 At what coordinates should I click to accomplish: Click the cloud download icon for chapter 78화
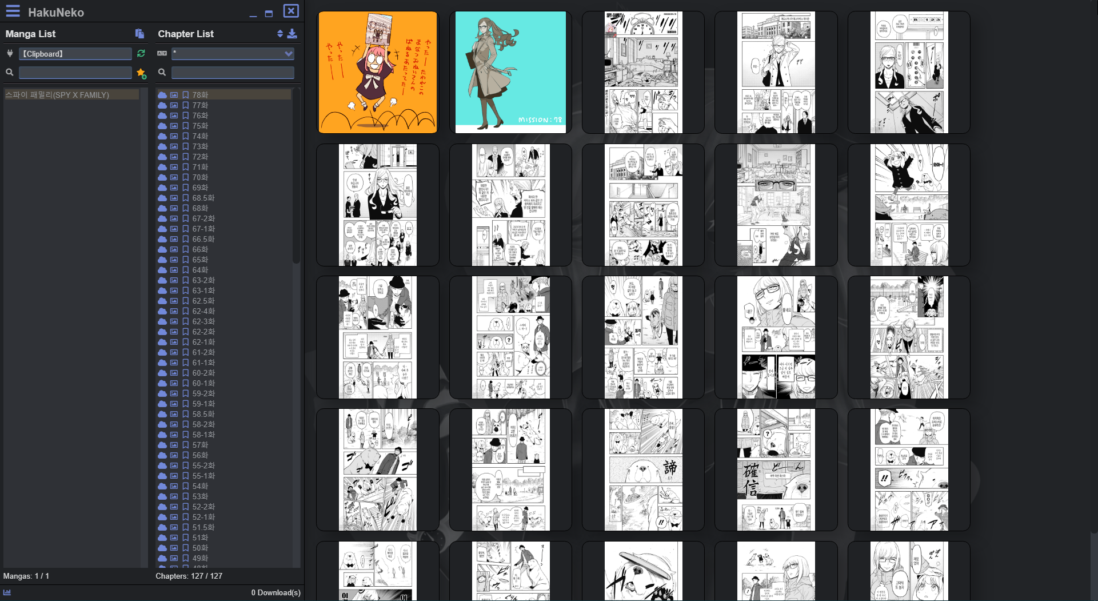pos(162,95)
